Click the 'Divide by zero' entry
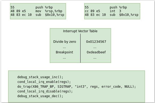 (65, 41)
